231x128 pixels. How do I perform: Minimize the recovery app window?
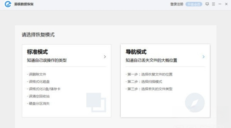pos(220,4)
